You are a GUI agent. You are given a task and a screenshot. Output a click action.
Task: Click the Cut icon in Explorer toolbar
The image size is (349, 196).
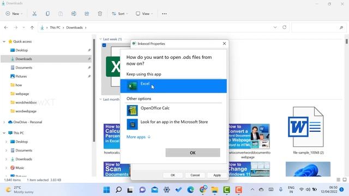[x=34, y=14]
